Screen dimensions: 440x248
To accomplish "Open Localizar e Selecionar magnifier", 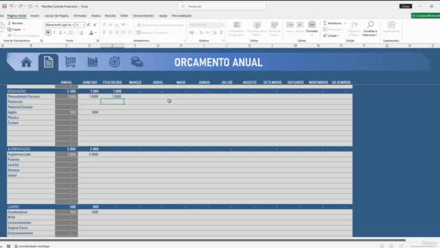I will coord(370,29).
